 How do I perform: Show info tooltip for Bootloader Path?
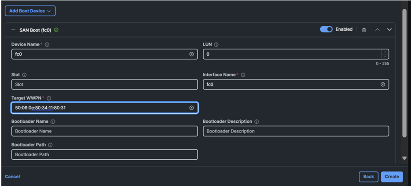click(x=50, y=145)
